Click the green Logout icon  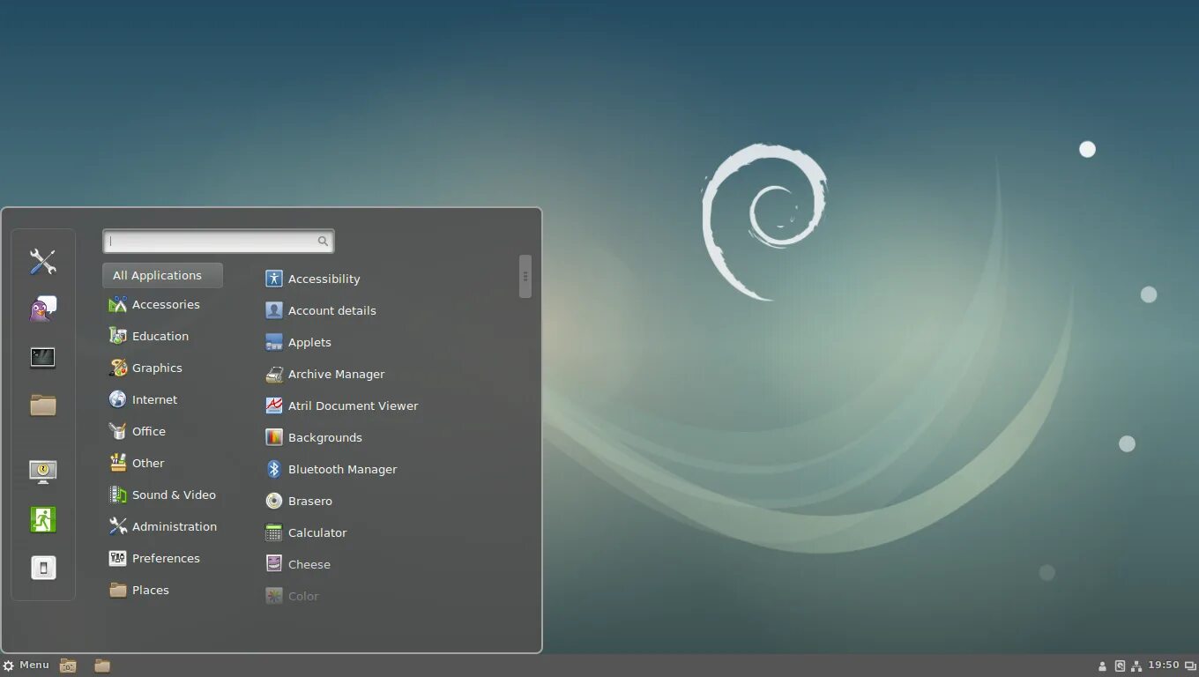point(42,519)
